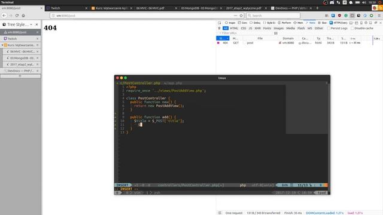Filter network requests by CSS
The image size is (383, 215).
pos(244,28)
